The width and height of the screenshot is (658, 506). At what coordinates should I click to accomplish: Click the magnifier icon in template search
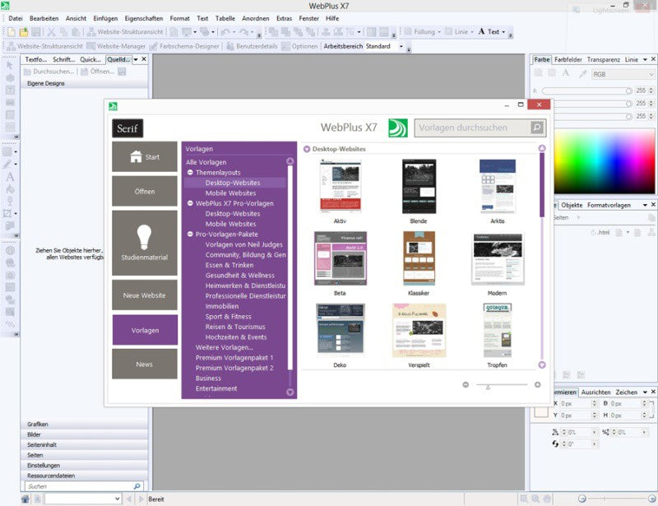537,128
